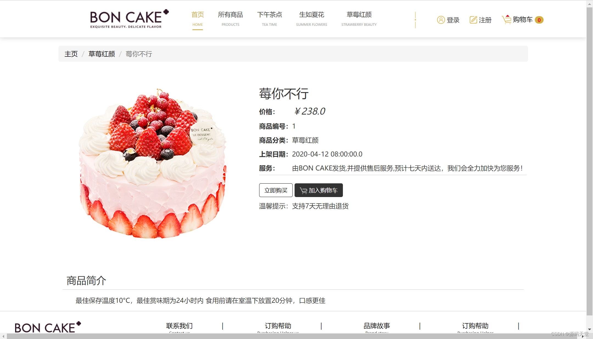Open the 联系我们 footer link

pyautogui.click(x=179, y=326)
